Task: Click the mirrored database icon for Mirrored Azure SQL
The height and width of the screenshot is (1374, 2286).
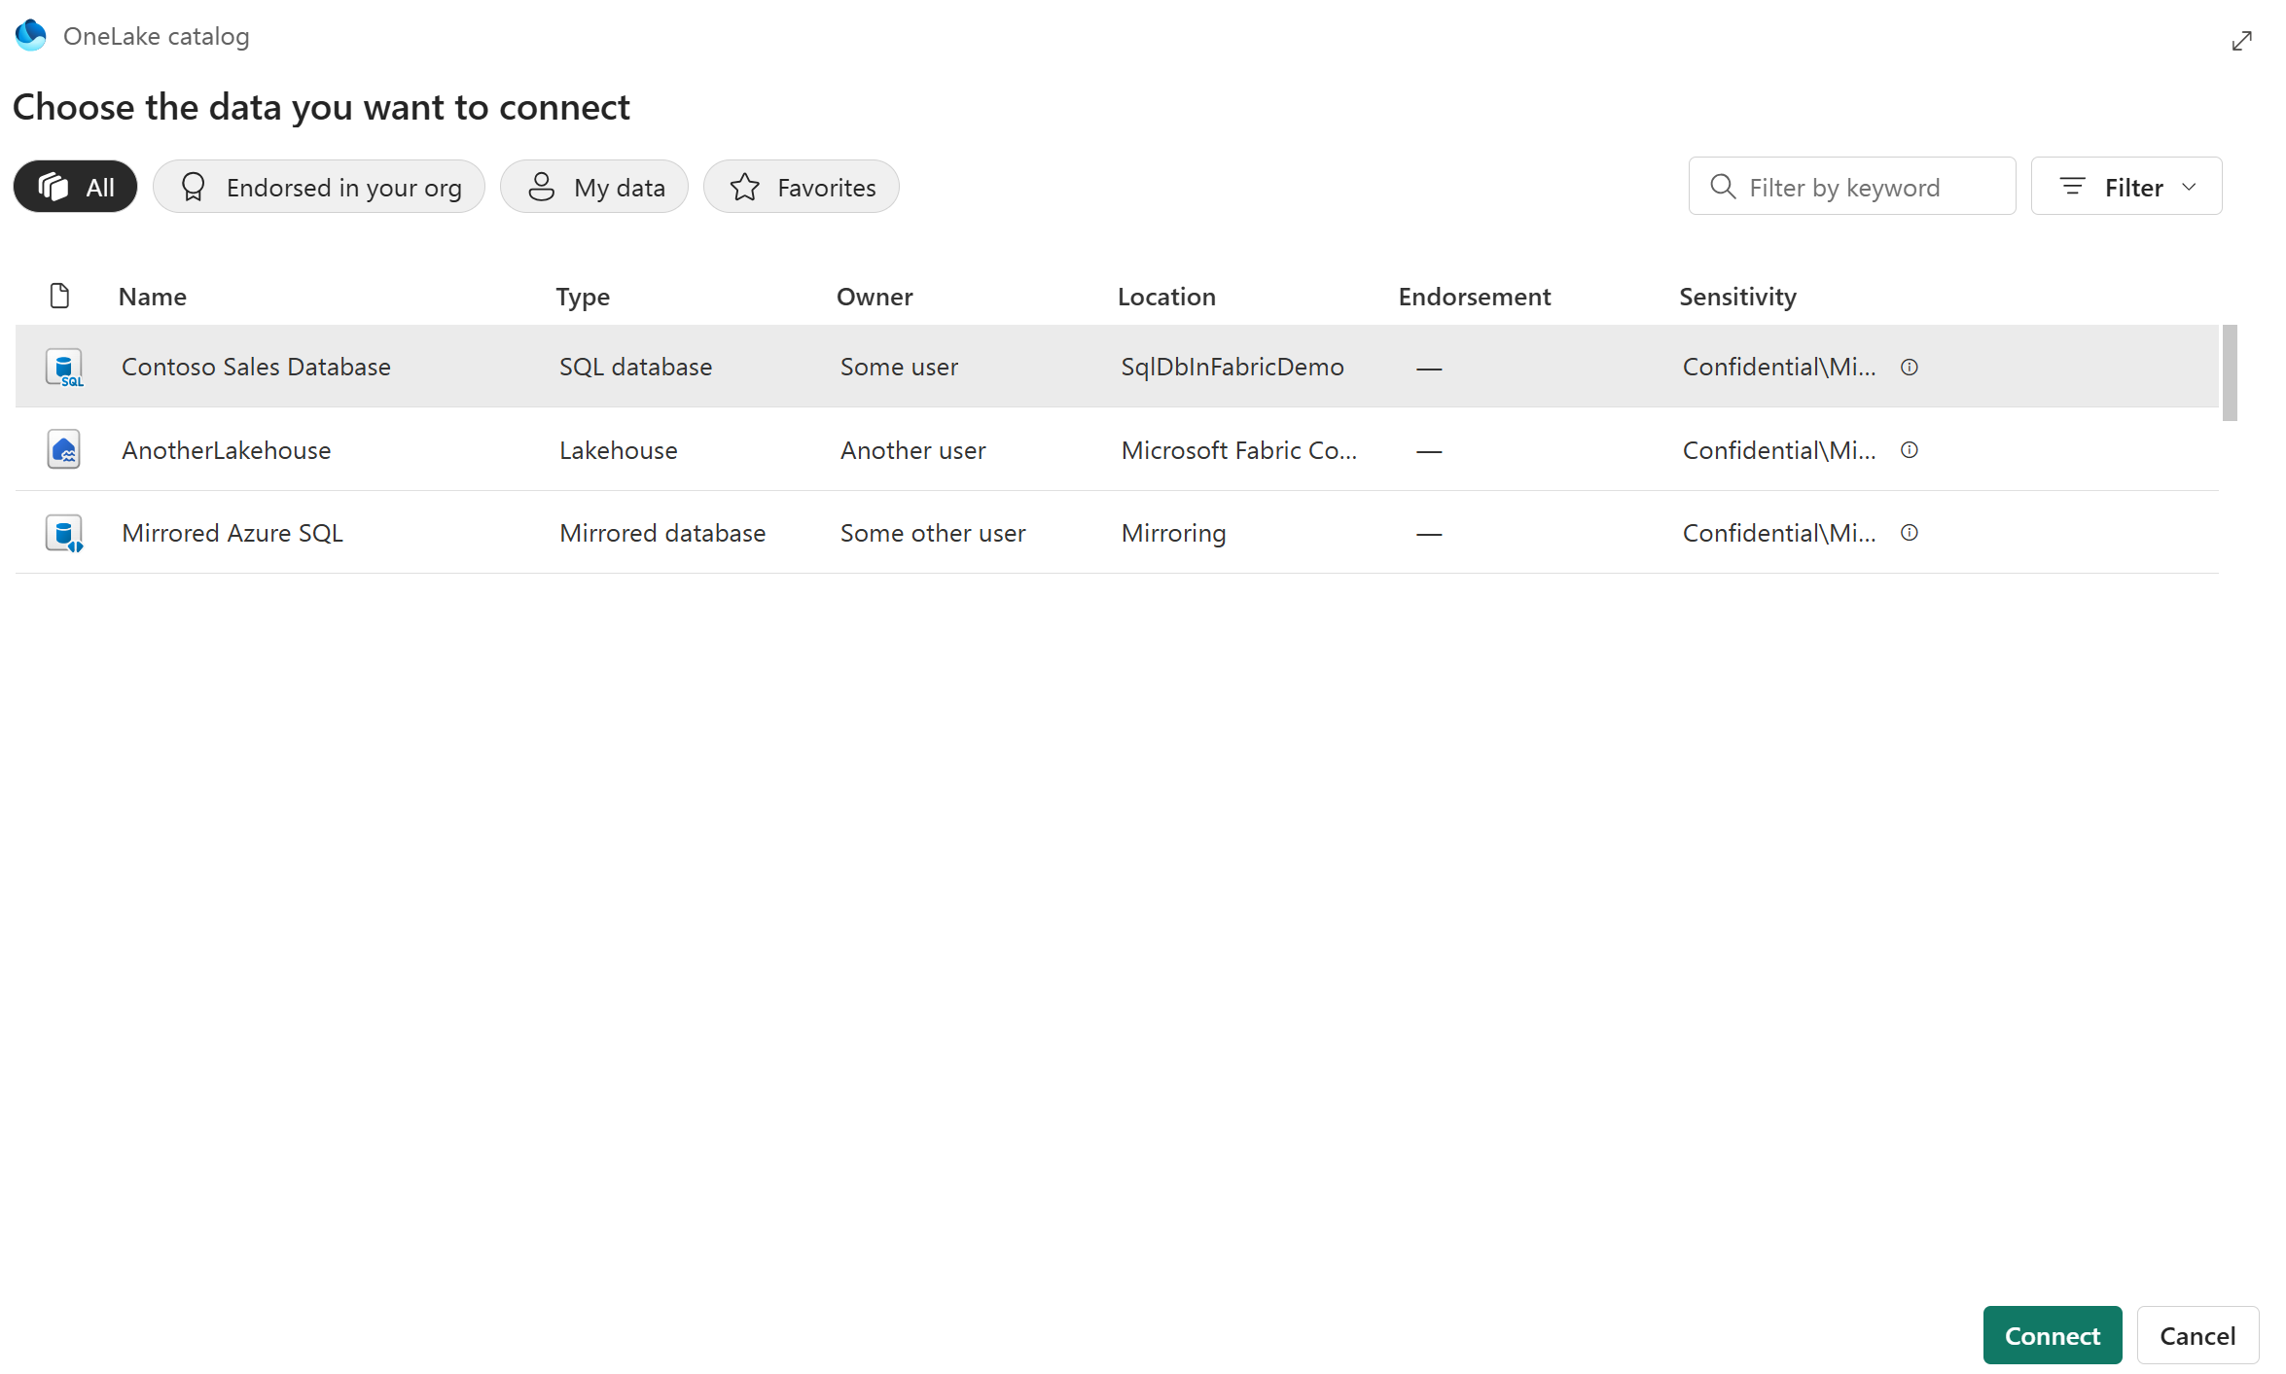Action: (x=64, y=533)
